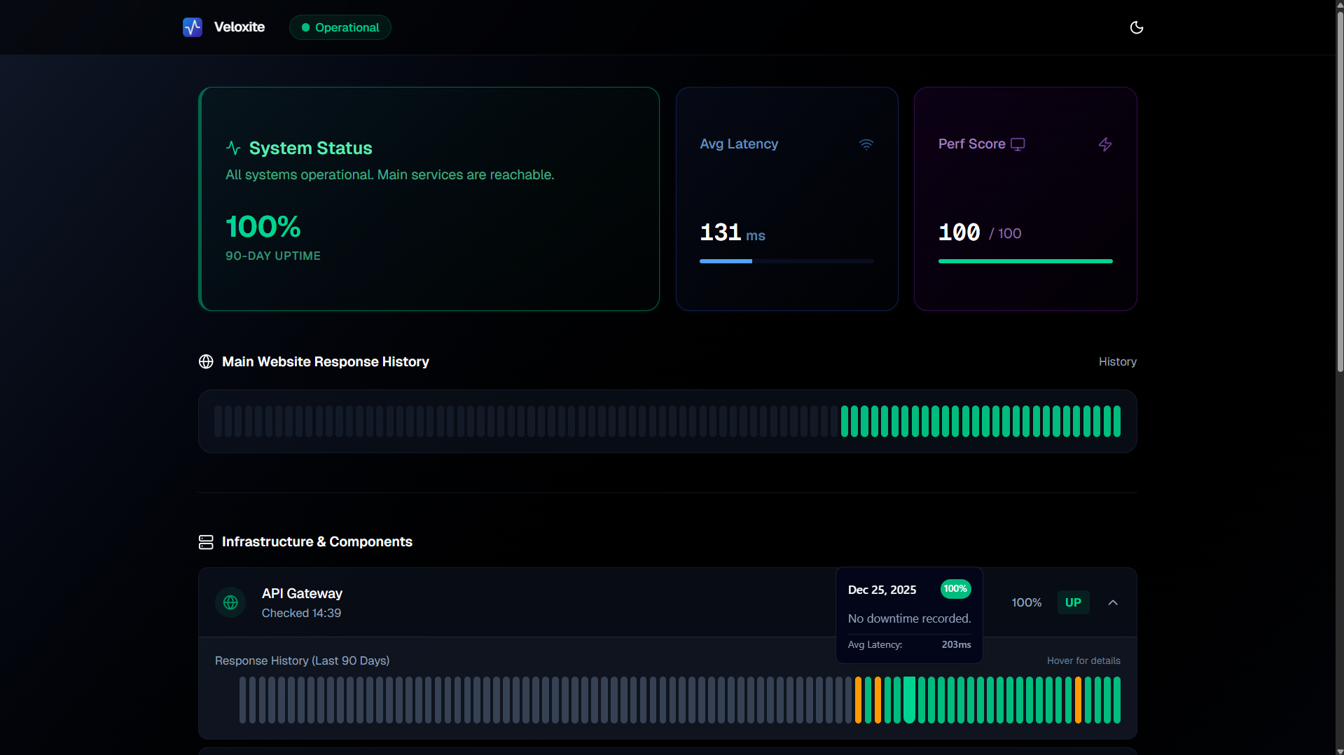Click the UP status badge for API Gateway
Viewport: 1344px width, 755px height.
1073,602
